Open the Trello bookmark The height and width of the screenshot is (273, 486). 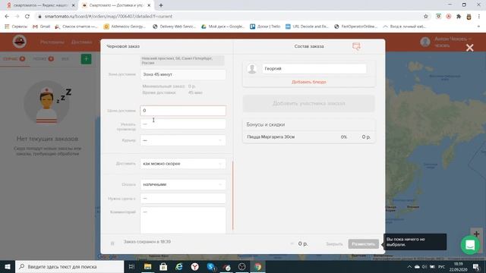click(265, 27)
